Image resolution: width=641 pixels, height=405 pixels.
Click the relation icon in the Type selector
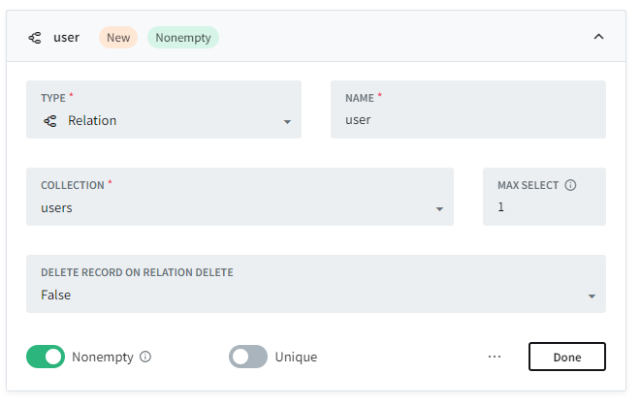(50, 121)
